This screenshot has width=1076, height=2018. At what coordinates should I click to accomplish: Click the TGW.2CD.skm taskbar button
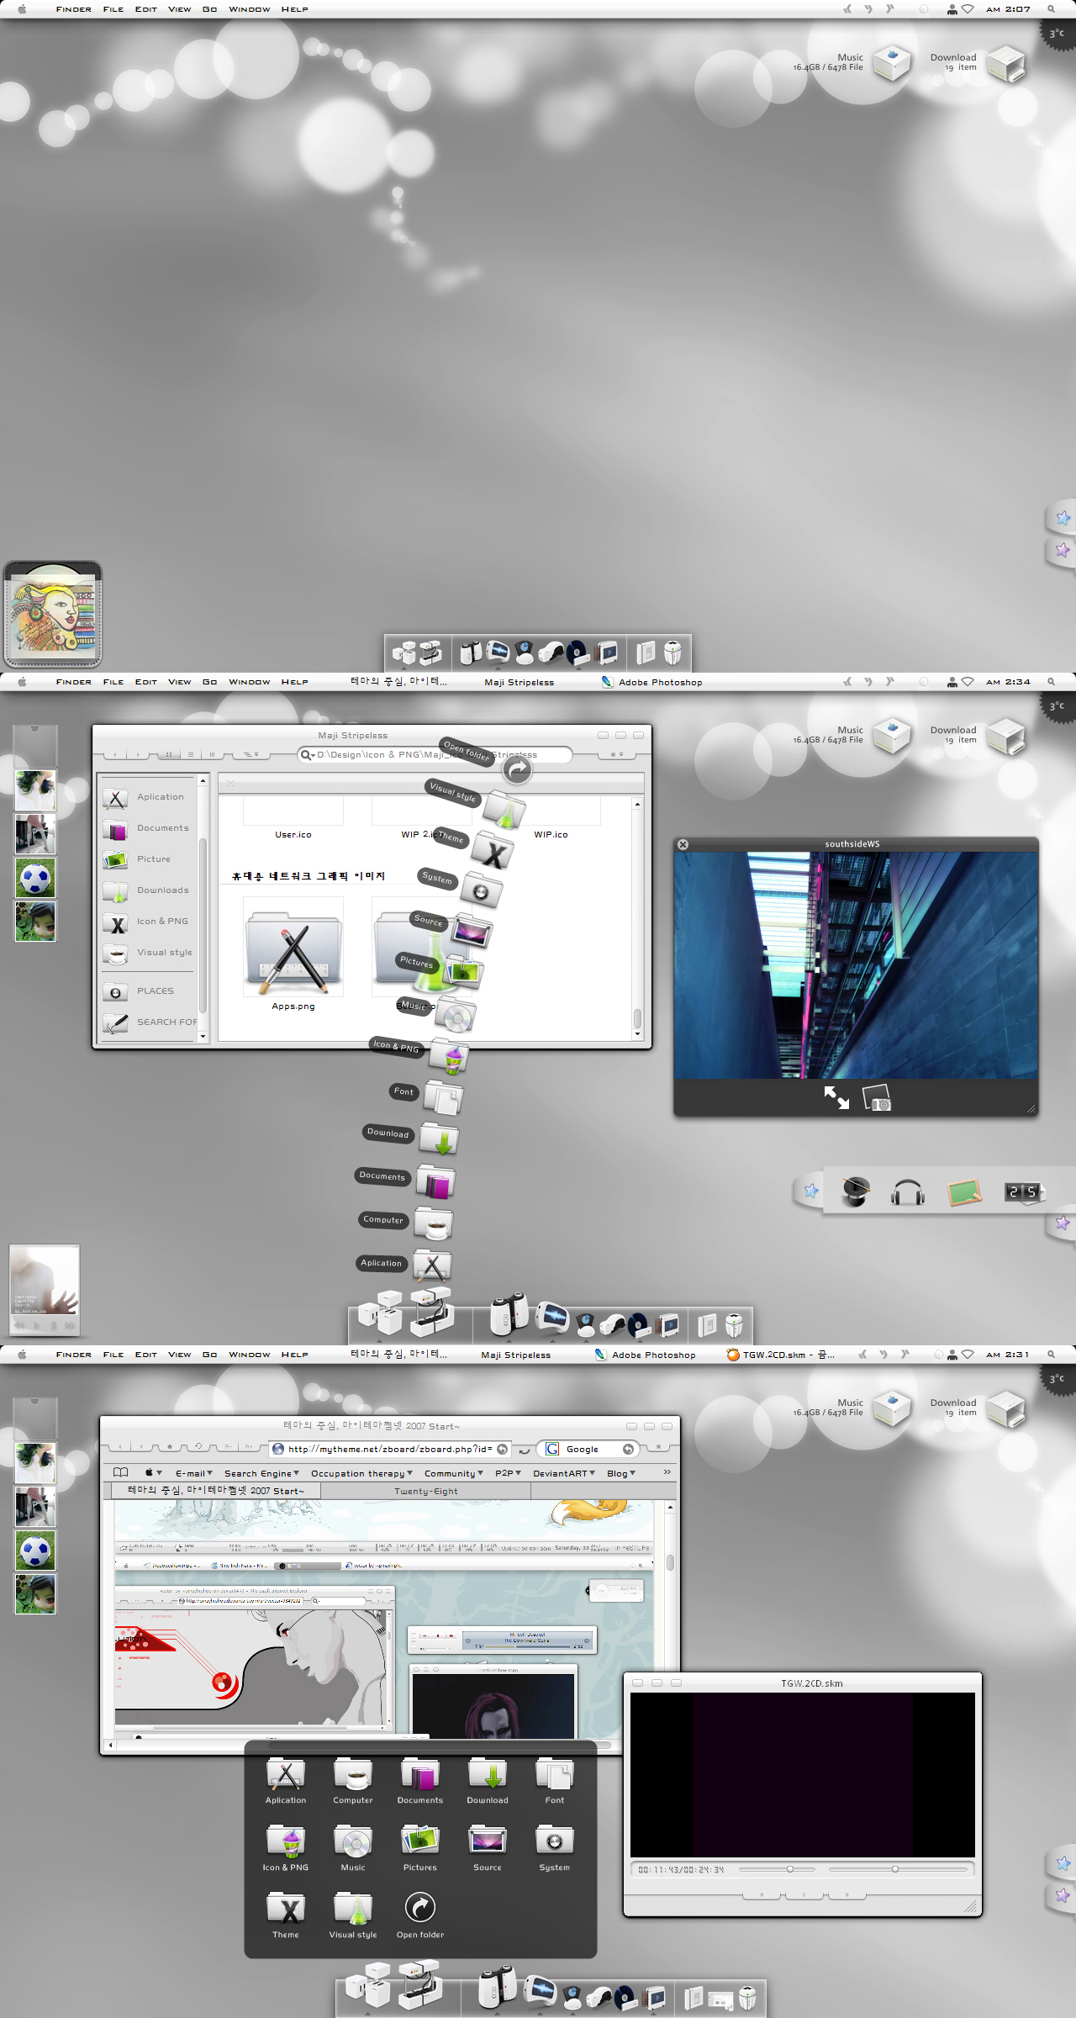(x=781, y=1355)
